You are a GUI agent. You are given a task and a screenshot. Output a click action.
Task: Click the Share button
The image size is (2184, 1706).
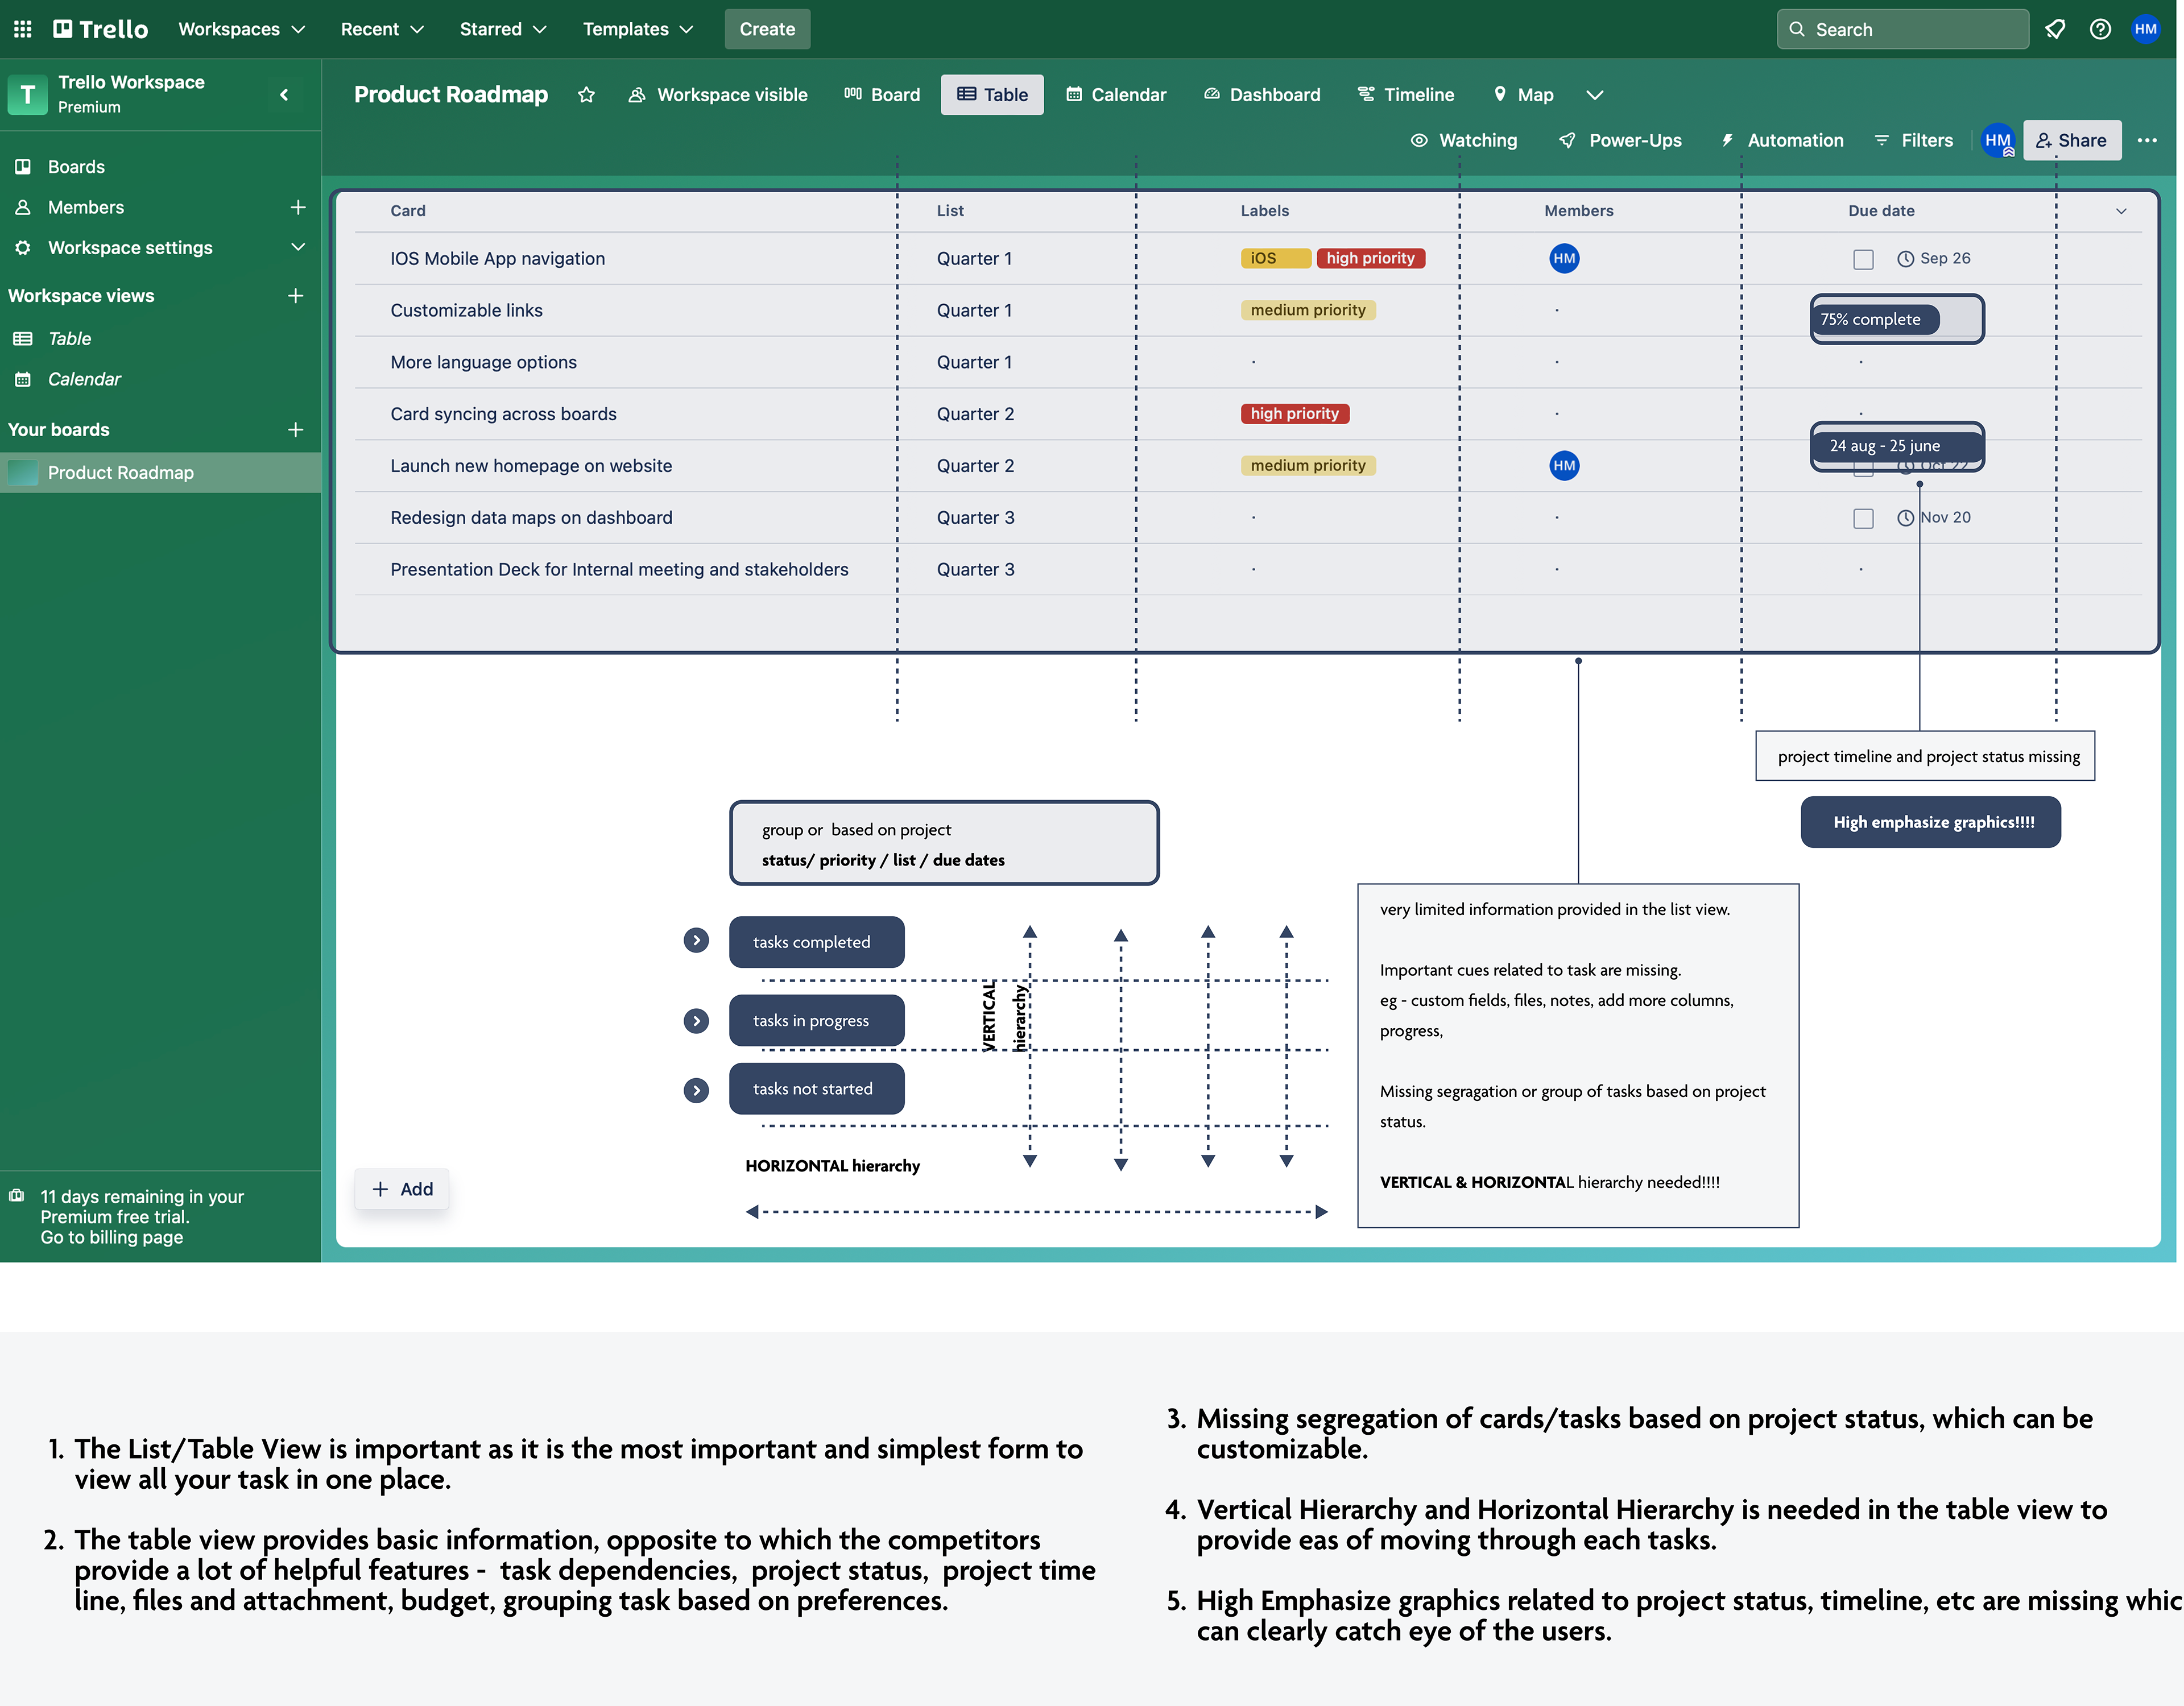[2071, 140]
